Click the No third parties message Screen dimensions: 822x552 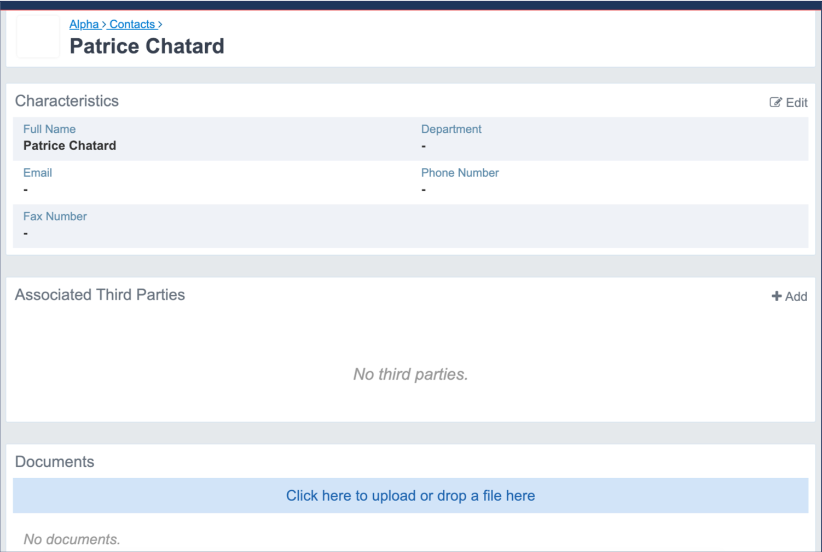coord(410,374)
